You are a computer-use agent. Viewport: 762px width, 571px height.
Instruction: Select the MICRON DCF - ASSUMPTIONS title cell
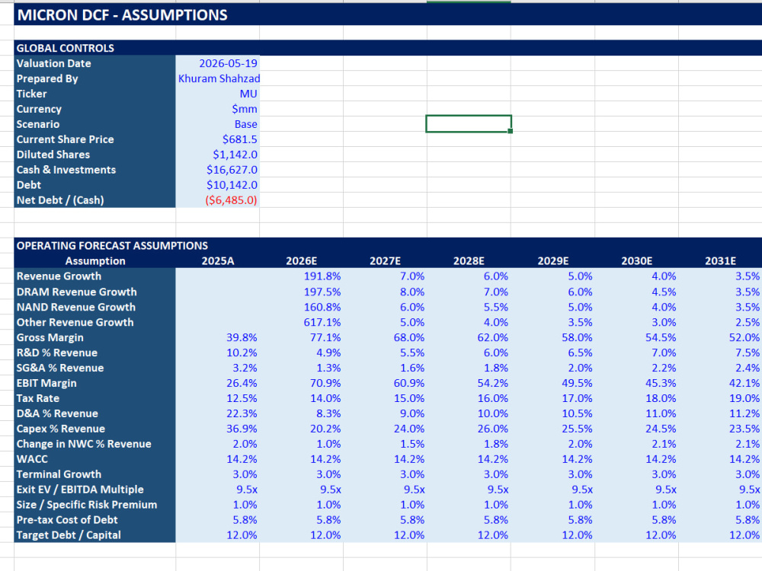123,15
